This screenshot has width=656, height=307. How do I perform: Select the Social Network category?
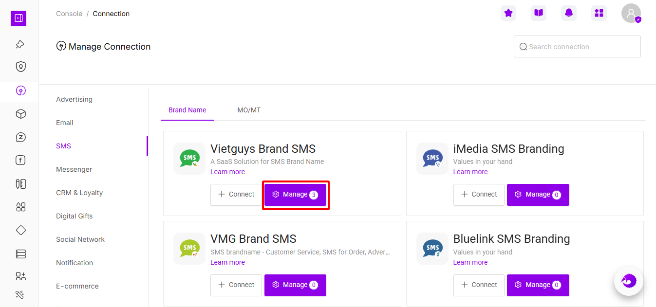[x=80, y=239]
